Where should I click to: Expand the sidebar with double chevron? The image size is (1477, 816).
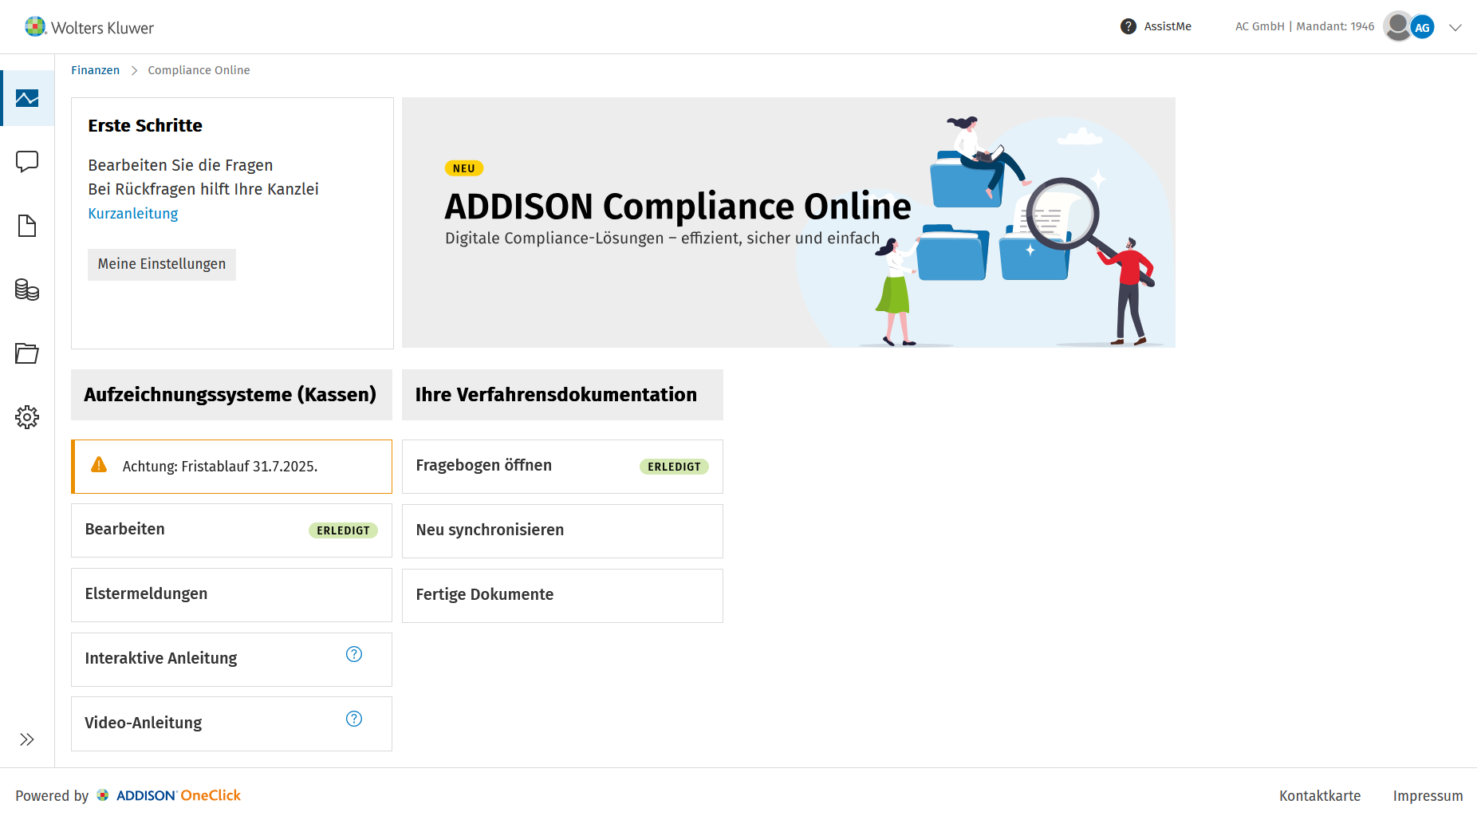click(x=27, y=739)
